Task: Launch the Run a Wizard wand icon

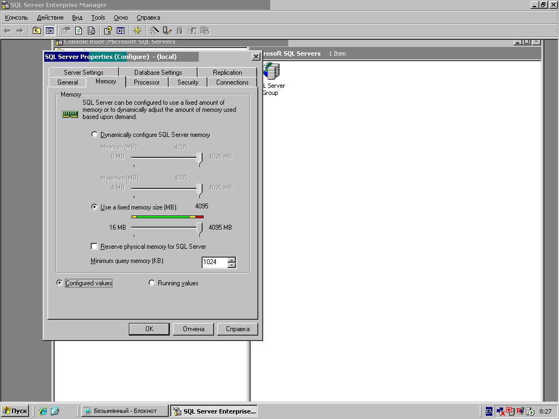Action: [154, 31]
